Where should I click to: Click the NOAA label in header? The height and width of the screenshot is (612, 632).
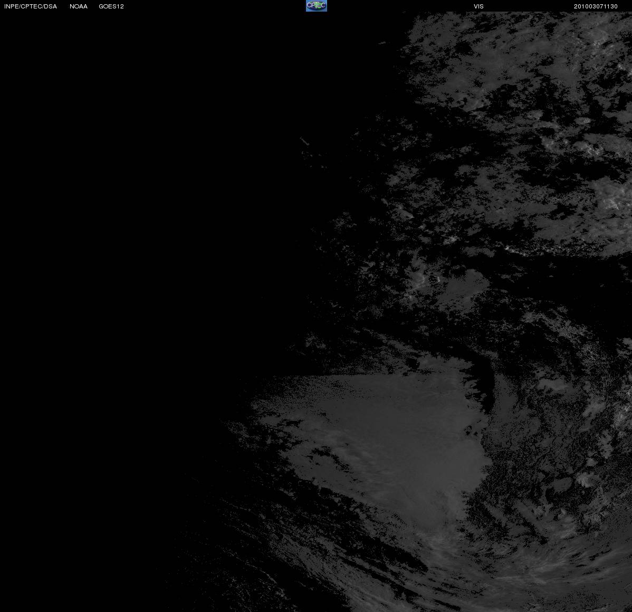(x=79, y=6)
